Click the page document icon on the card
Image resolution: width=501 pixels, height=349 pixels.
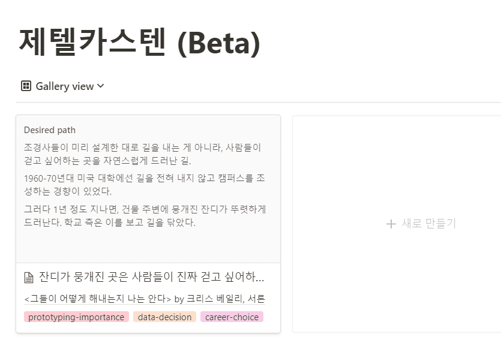tap(29, 278)
